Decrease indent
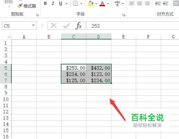179x139 pixels. pos(158,3)
